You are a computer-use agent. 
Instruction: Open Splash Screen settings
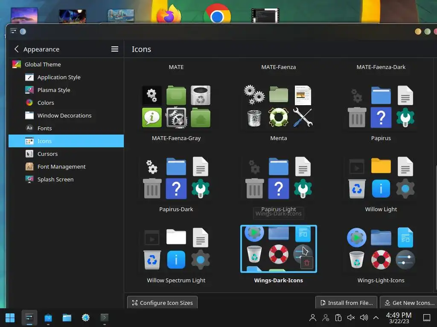tap(66, 179)
